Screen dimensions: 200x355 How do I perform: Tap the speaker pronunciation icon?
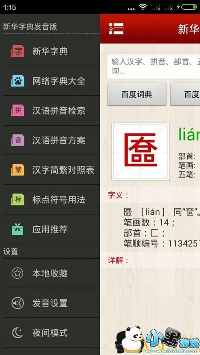coord(17,303)
